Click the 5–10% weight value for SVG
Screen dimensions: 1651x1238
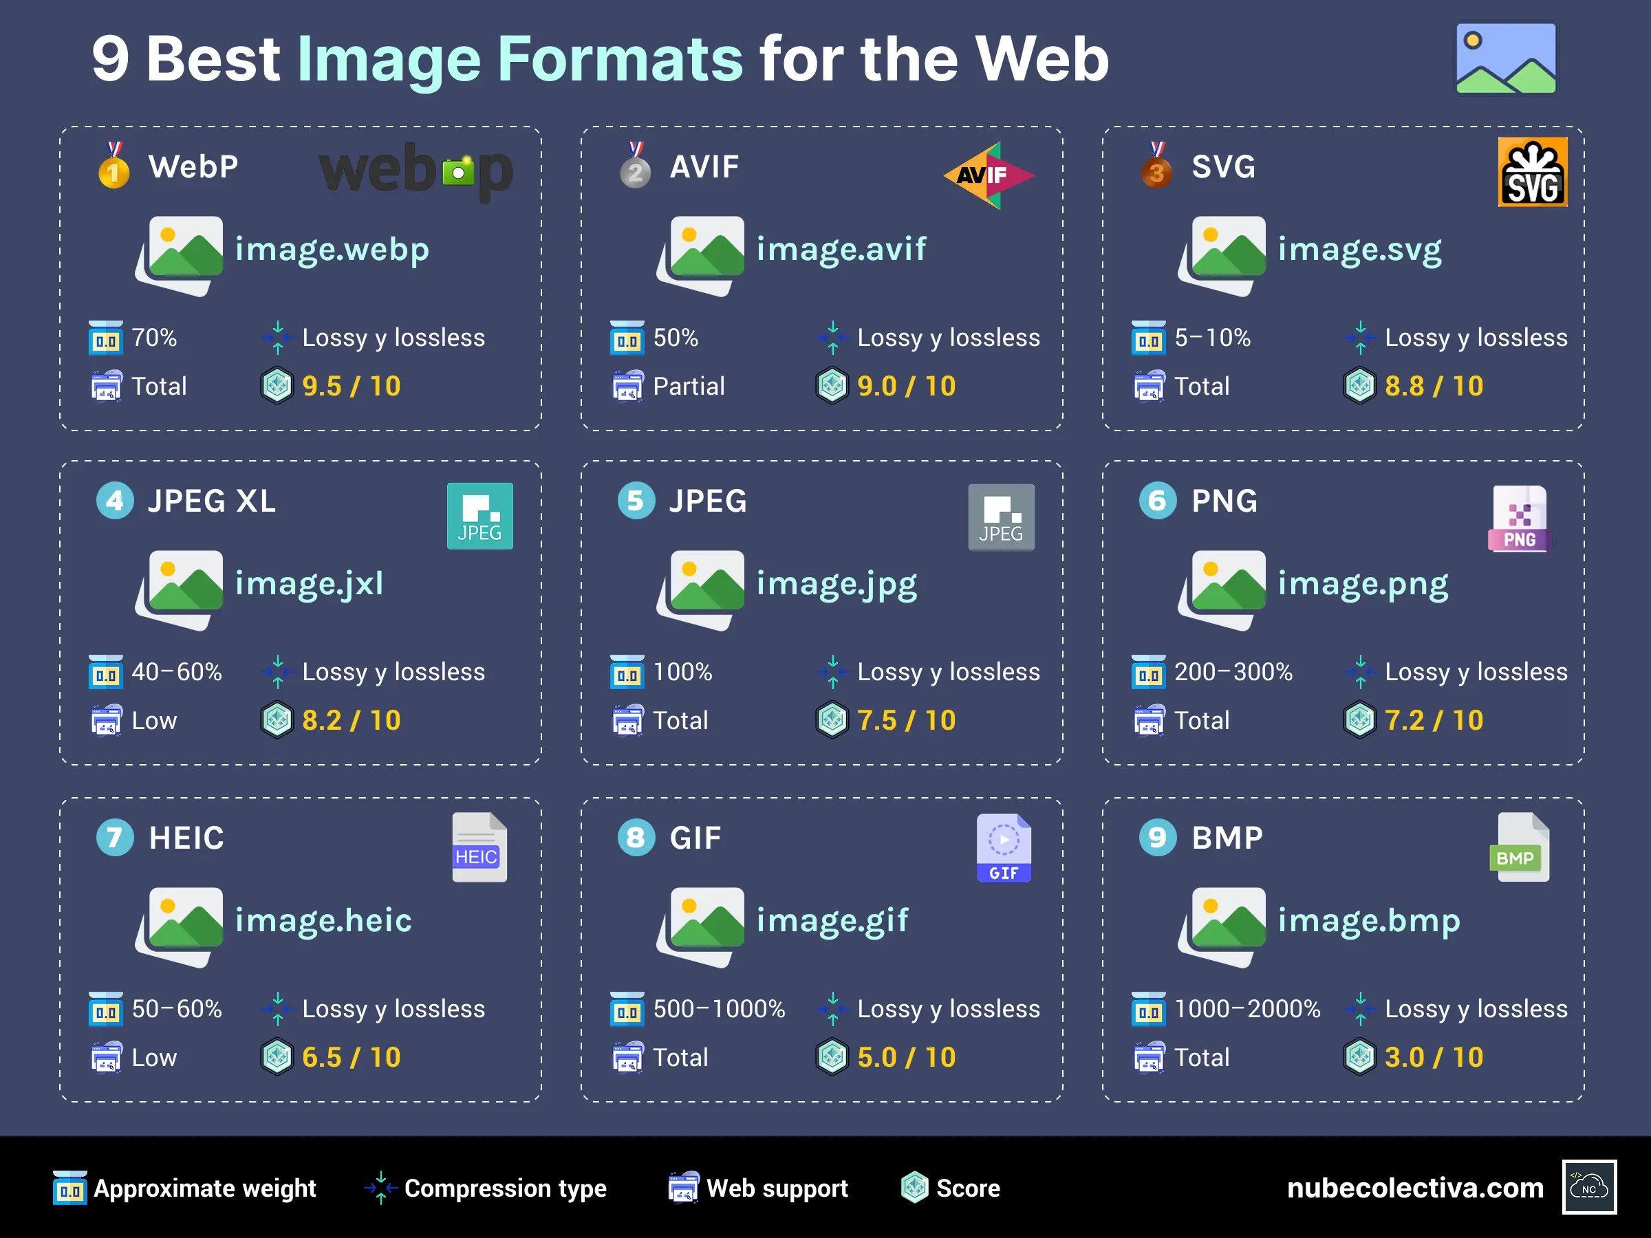point(1213,337)
